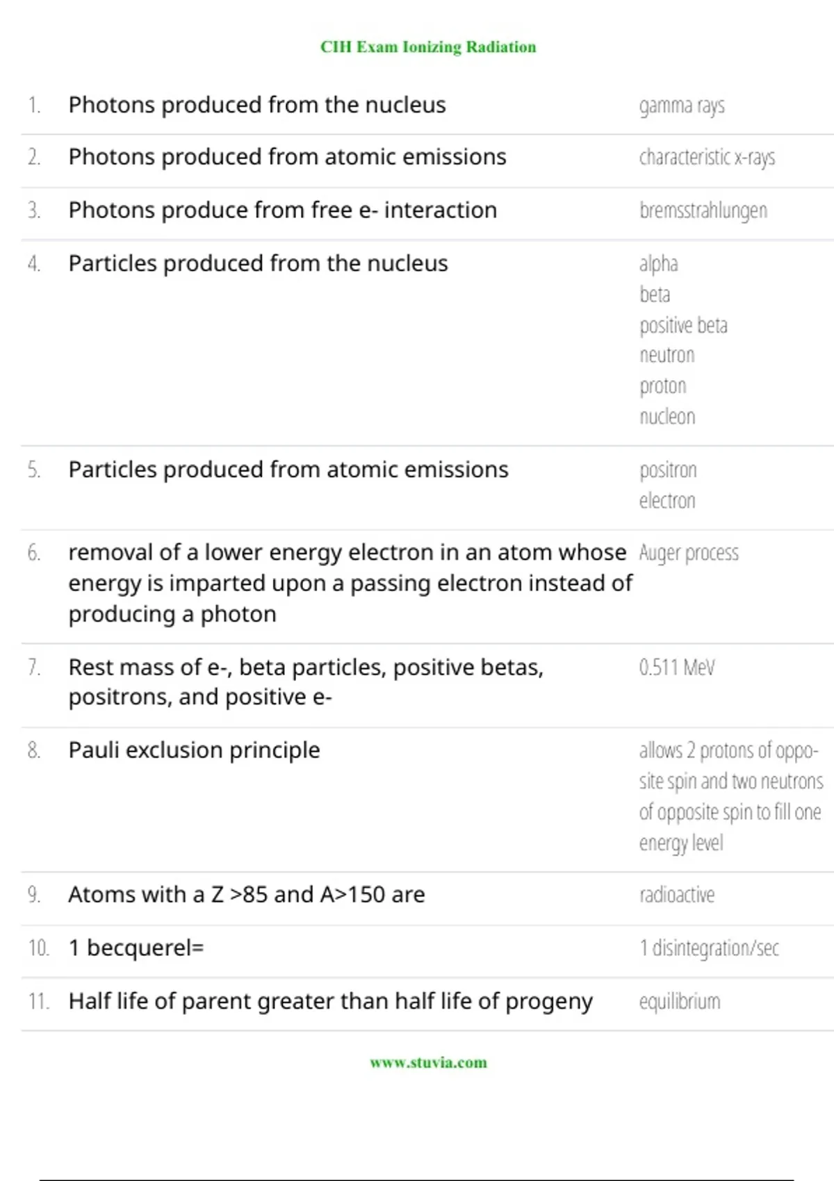
Task: Click the 'equilibrium' answer
Action: tap(680, 1002)
